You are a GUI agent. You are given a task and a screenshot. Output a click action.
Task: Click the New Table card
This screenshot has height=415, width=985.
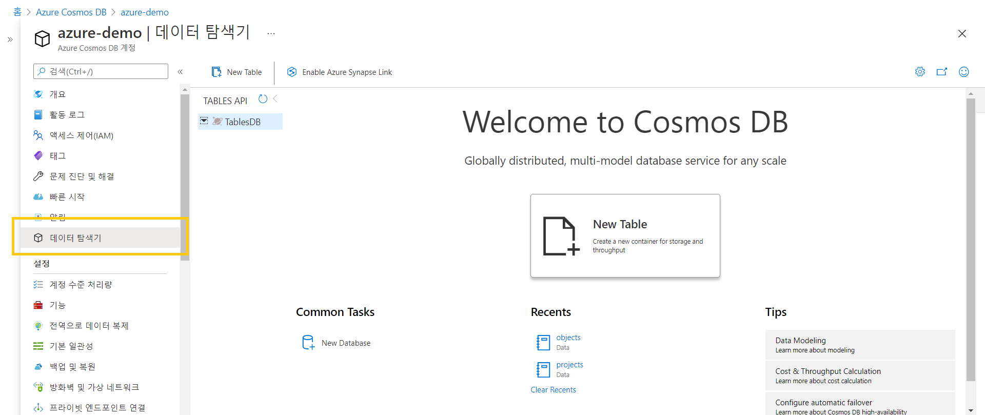625,236
